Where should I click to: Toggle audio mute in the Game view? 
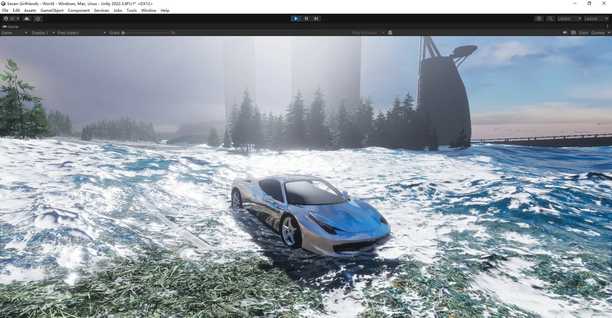coord(565,33)
